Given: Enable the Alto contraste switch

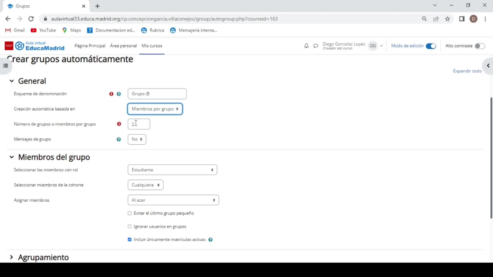Looking at the screenshot, I should click(479, 46).
